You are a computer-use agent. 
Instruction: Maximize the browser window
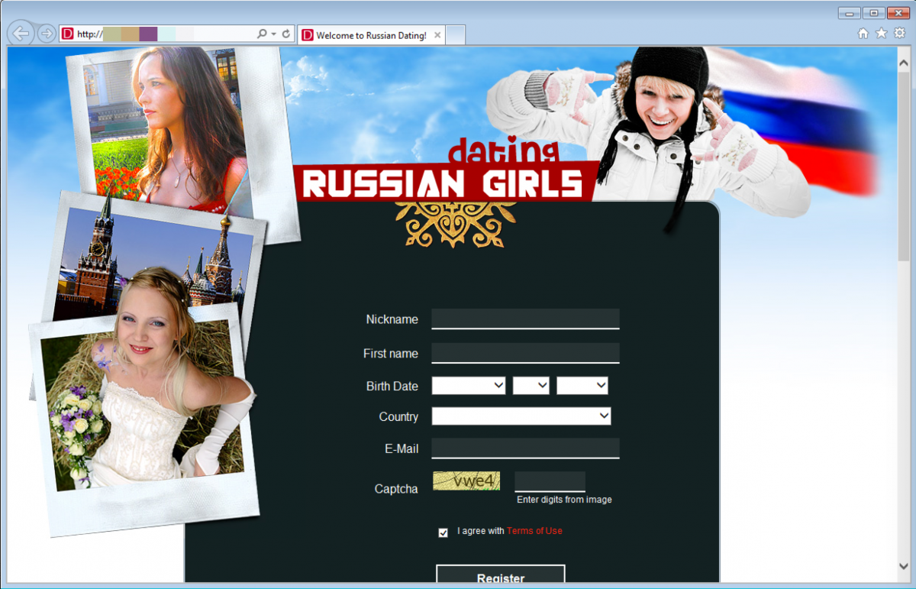[872, 13]
